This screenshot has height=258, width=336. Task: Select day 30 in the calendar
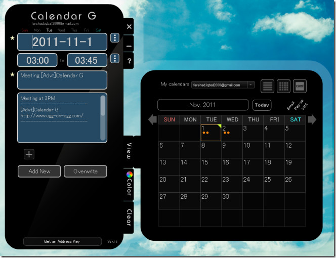[x=232, y=201]
